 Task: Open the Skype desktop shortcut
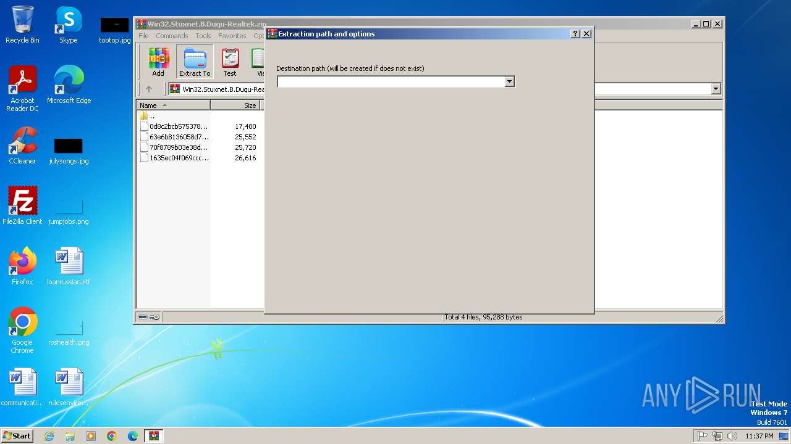tap(69, 25)
